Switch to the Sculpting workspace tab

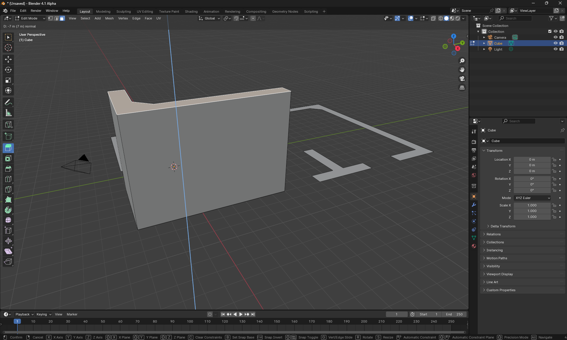pos(124,12)
